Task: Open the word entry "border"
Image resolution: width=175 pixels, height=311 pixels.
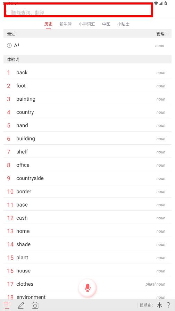Action: 87,191
